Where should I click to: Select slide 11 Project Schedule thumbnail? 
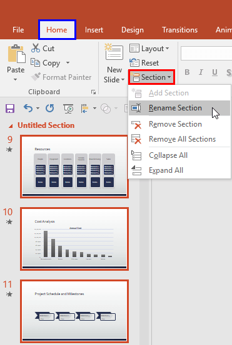point(74,311)
